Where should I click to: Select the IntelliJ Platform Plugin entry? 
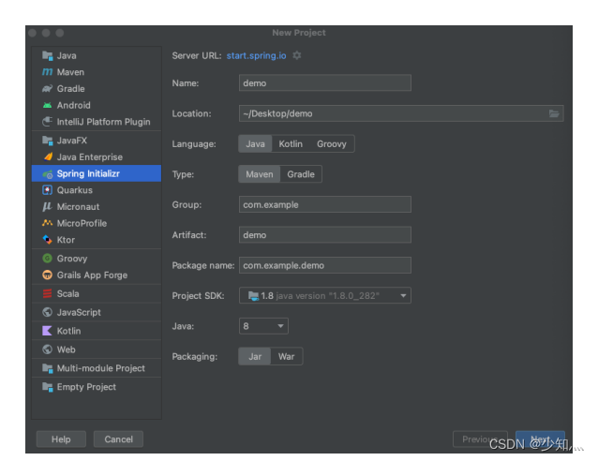click(x=97, y=122)
